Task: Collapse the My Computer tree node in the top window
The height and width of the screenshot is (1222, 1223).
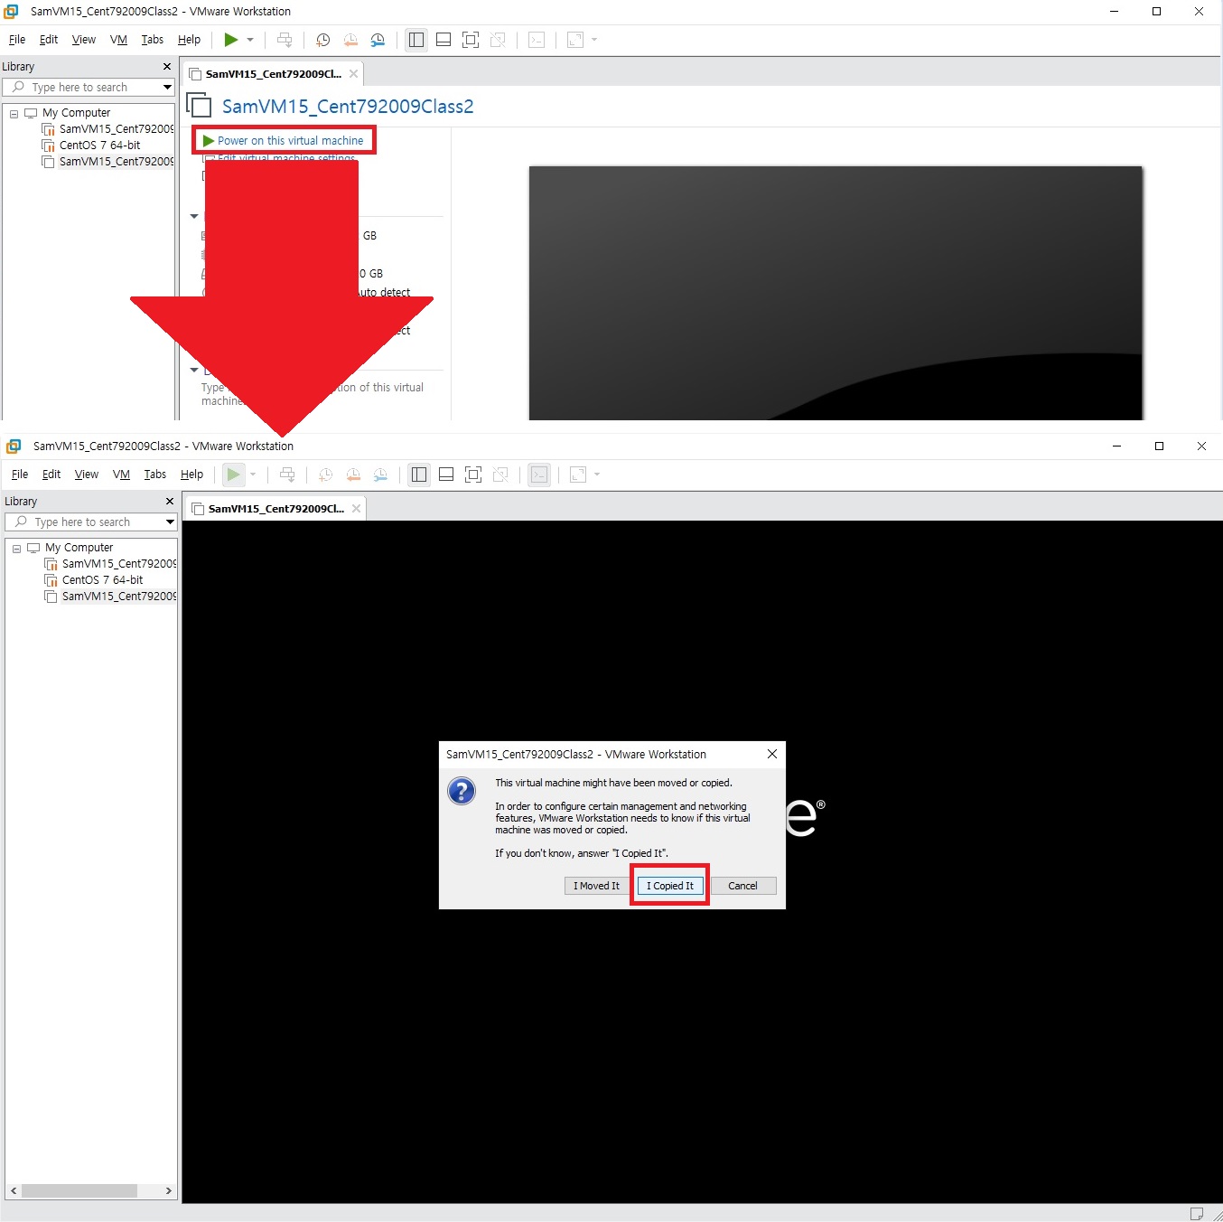Action: [14, 114]
